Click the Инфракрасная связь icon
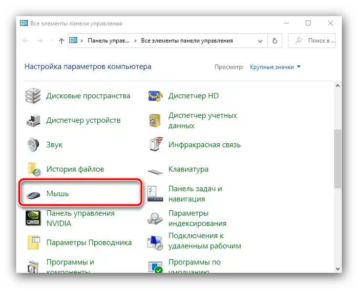The image size is (358, 289). pyautogui.click(x=156, y=144)
